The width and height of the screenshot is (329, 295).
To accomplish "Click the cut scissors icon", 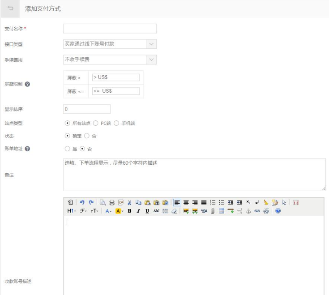I will point(129,202).
